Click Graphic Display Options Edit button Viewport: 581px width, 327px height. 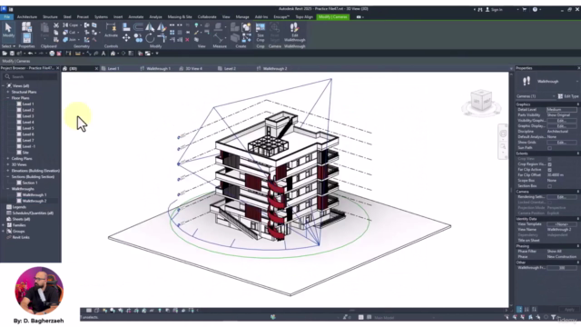point(561,126)
